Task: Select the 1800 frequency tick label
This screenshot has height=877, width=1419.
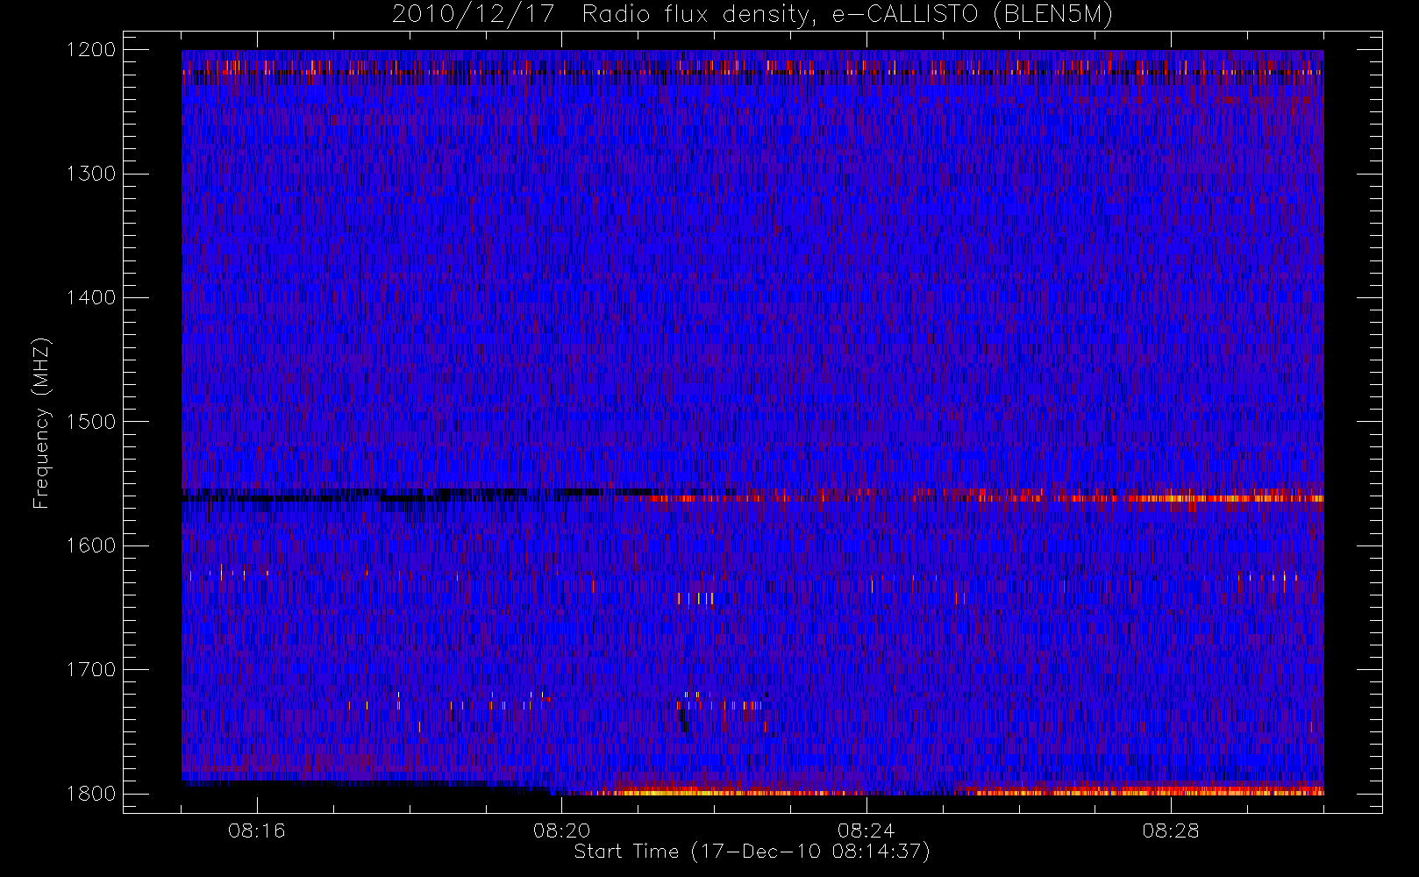Action: click(91, 794)
